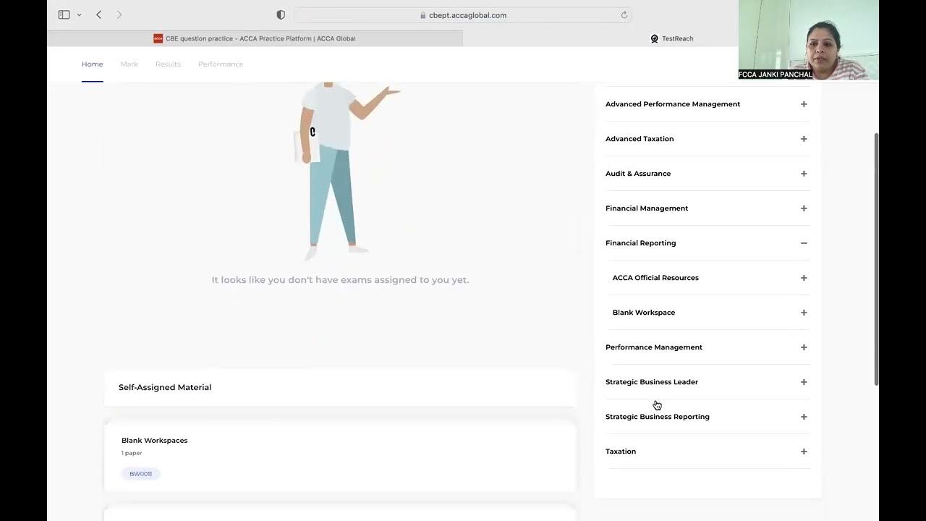Screen dimensions: 926x521
Task: Click the TestReach tab favicon
Action: pos(655,38)
